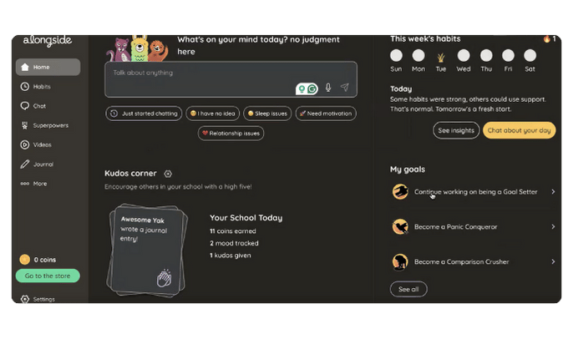
Task: Open the Videos section
Action: point(36,144)
